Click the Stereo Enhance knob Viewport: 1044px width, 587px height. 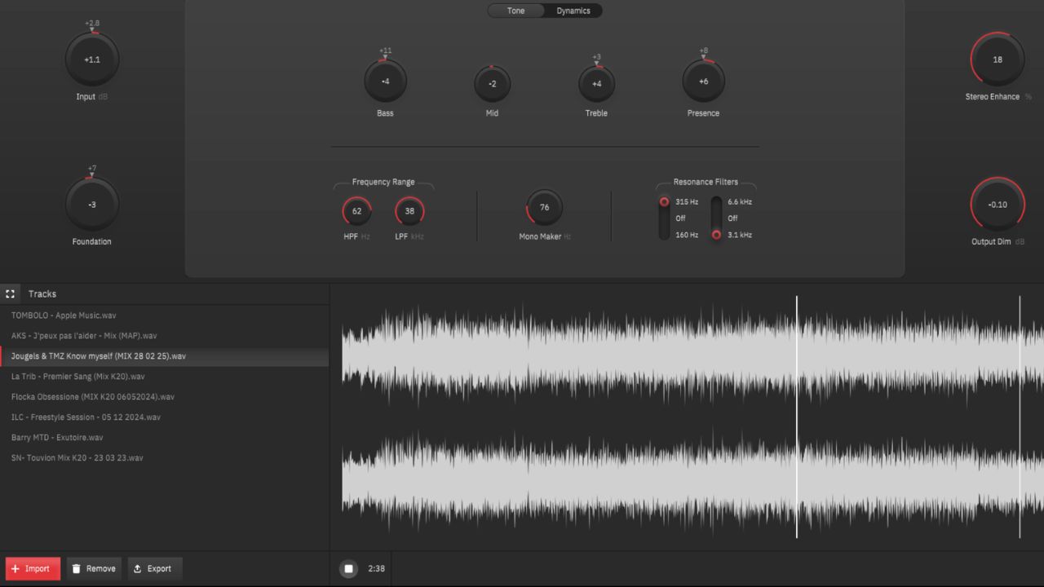pos(998,60)
